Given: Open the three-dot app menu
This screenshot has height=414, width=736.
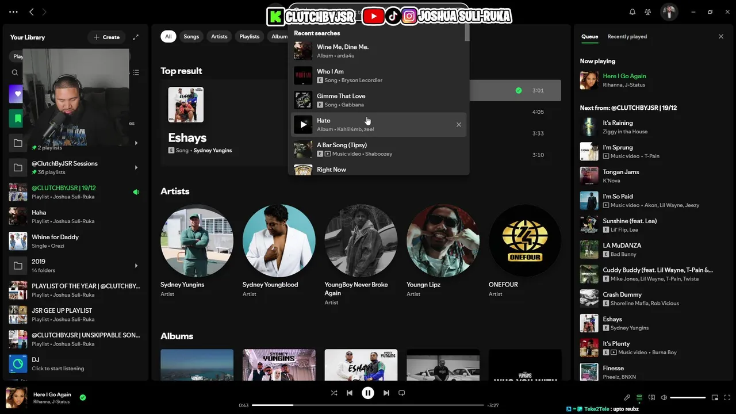Looking at the screenshot, I should (13, 11).
